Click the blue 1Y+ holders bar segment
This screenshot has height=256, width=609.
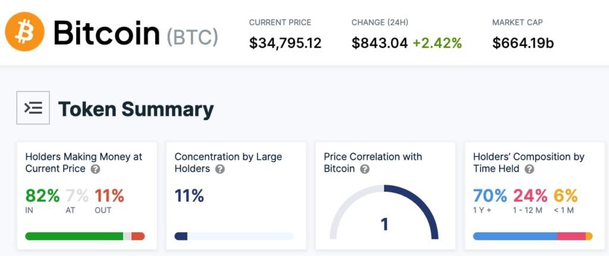coord(514,236)
